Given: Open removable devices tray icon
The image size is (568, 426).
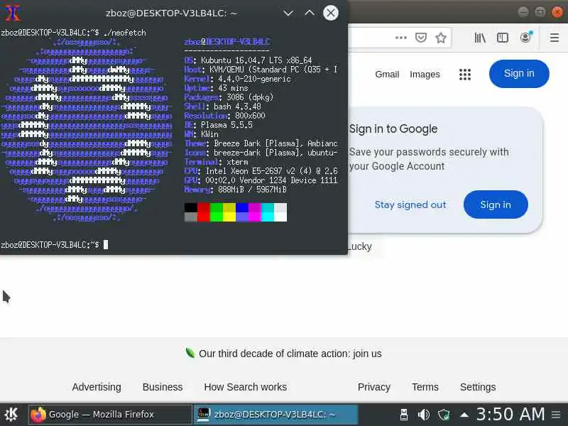Looking at the screenshot, I should pos(404,414).
